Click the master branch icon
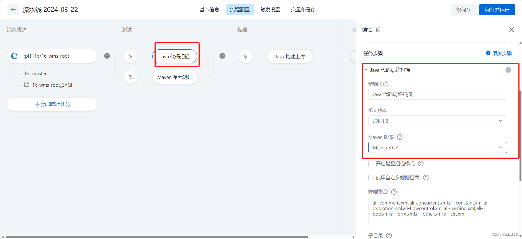The image size is (522, 239). 27,74
